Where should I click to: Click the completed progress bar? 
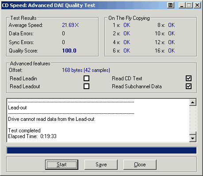click(x=102, y=150)
